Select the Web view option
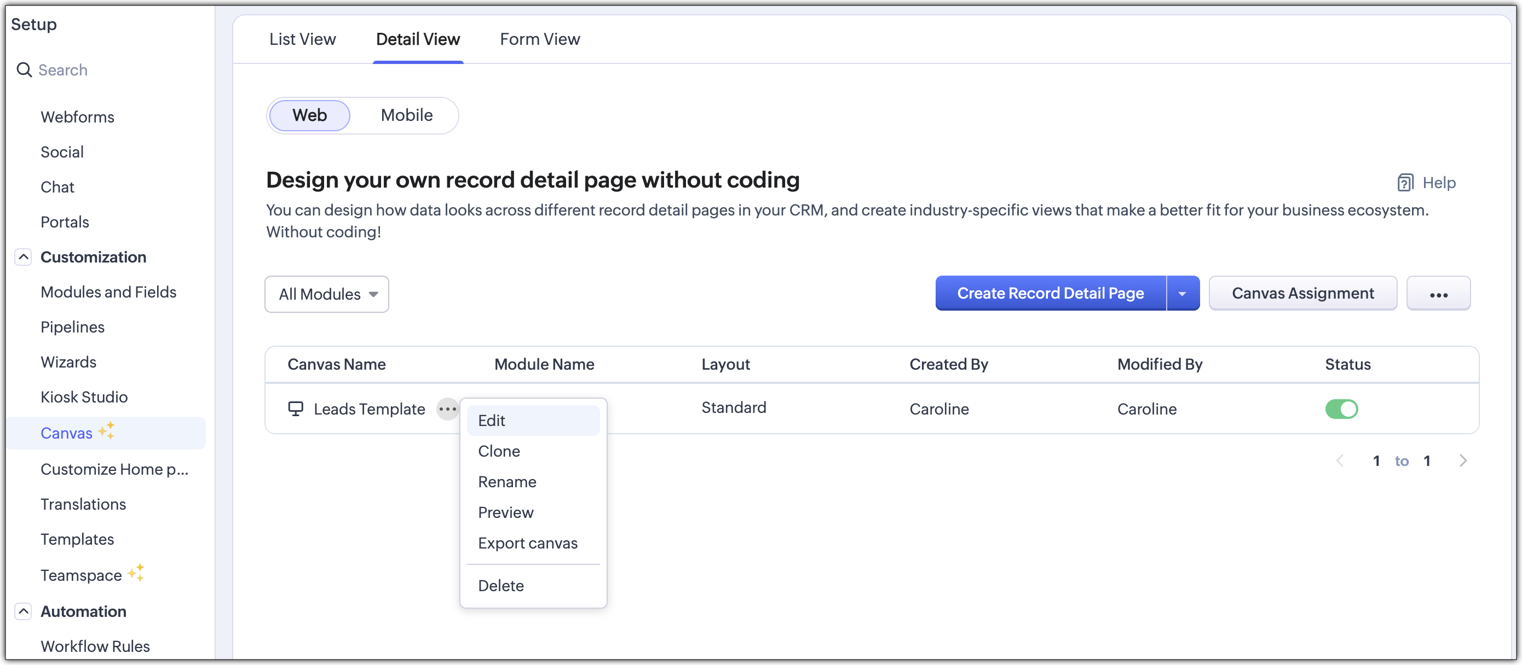This screenshot has height=665, width=1522. (309, 115)
